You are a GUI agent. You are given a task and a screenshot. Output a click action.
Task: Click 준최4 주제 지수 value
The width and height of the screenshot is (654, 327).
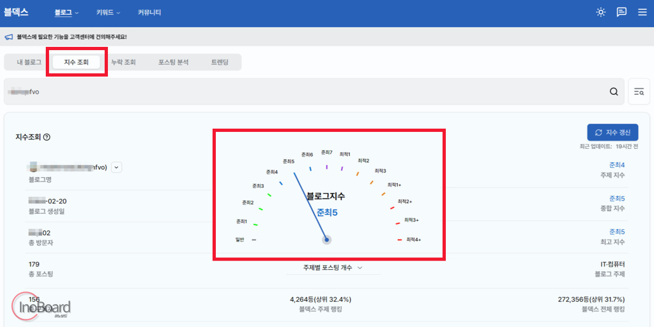pos(617,165)
